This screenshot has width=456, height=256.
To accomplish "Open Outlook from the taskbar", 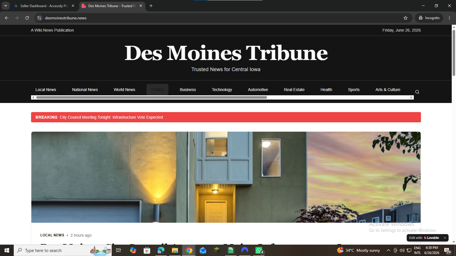I will coord(203,250).
